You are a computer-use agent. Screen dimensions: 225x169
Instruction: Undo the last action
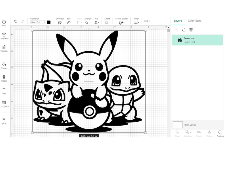click(15, 21)
